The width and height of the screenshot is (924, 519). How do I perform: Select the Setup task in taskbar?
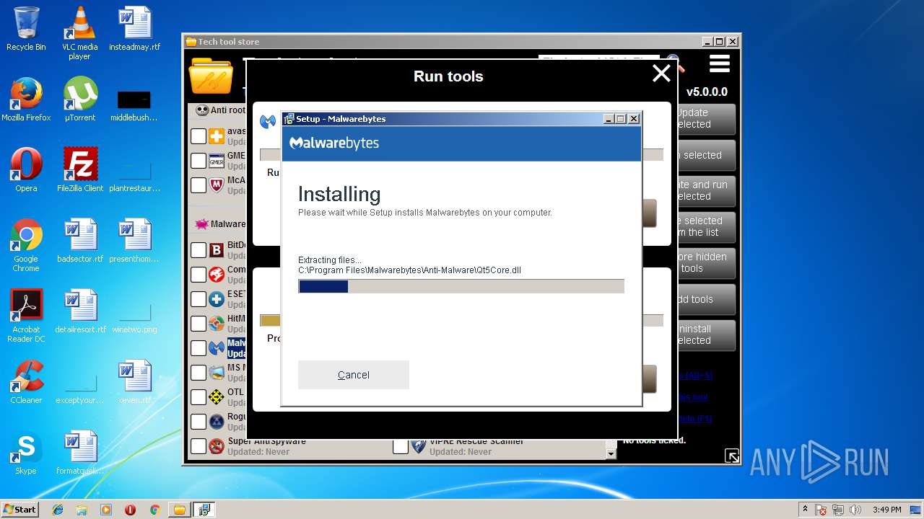coord(204,510)
